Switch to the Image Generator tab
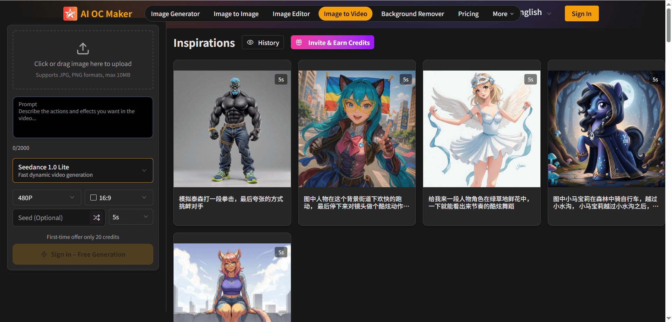This screenshot has width=672, height=322. click(175, 14)
